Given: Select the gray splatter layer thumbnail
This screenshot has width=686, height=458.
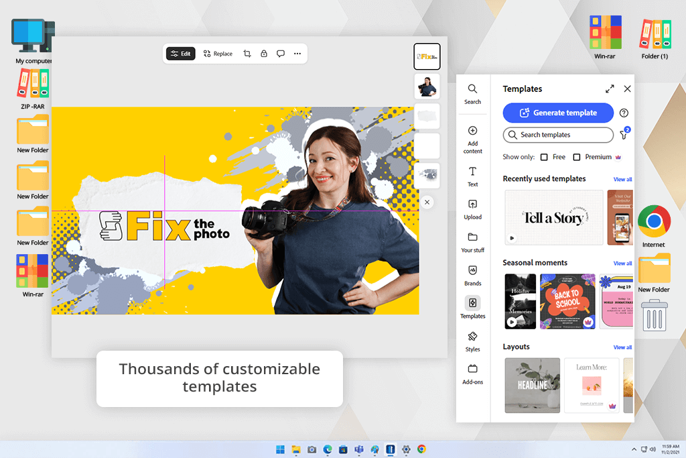Looking at the screenshot, I should pyautogui.click(x=427, y=175).
